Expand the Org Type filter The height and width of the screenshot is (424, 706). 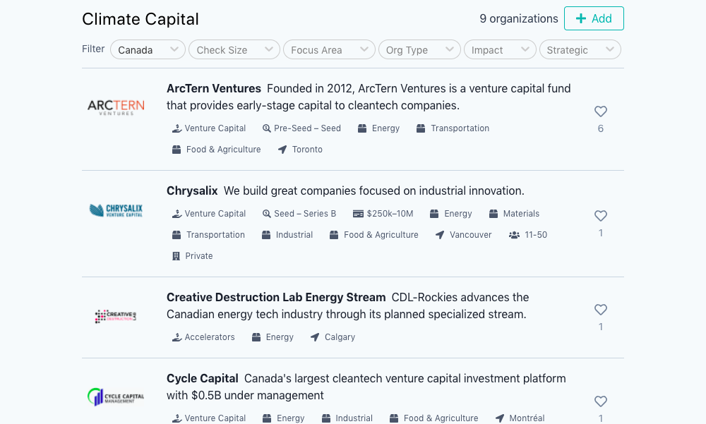coord(419,49)
